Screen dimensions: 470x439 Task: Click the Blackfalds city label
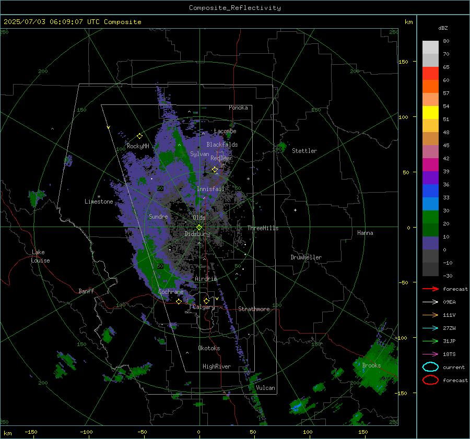click(x=222, y=145)
